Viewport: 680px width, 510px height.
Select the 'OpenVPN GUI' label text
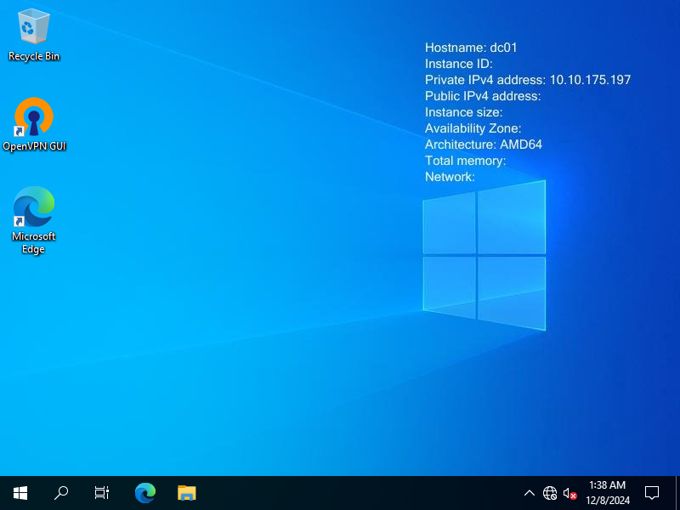tap(34, 146)
